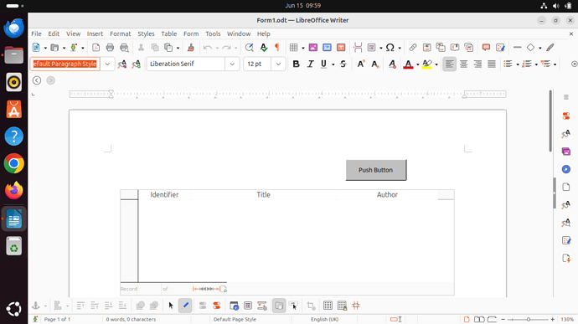Apply superscript to text
Image resolution: width=578 pixels, height=324 pixels.
point(361,64)
